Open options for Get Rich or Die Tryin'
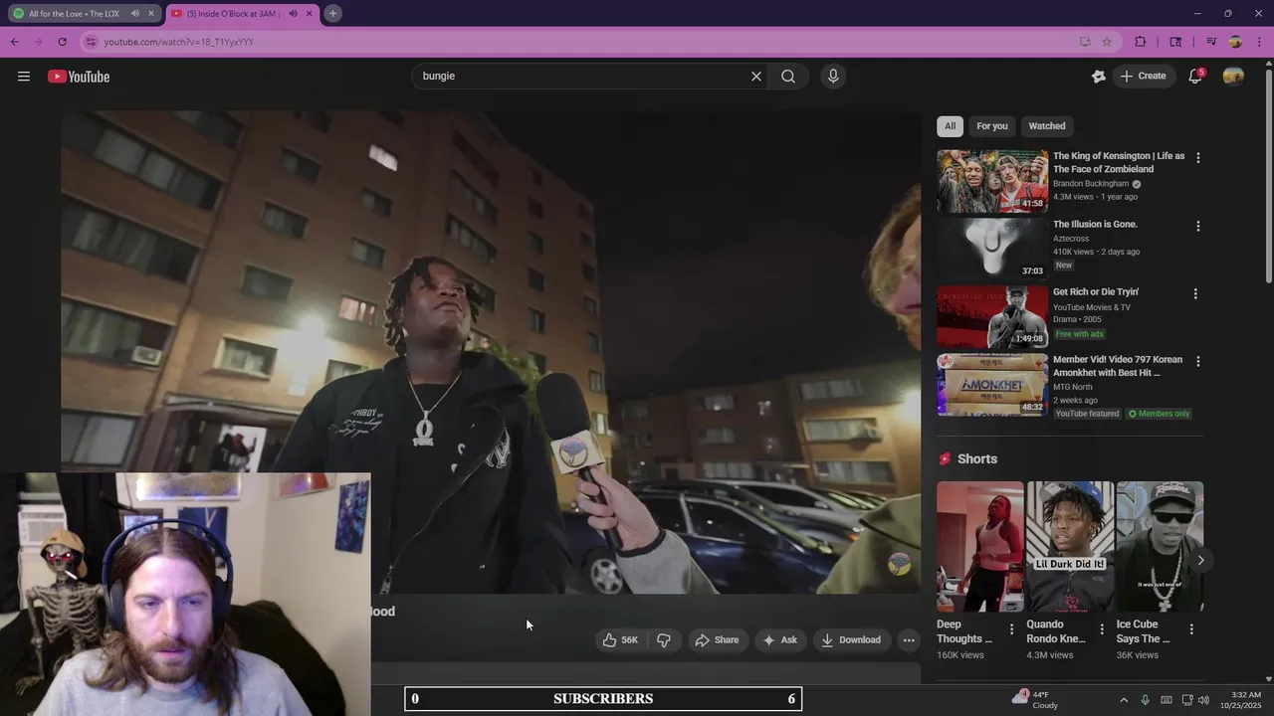The image size is (1274, 716). pos(1195,293)
